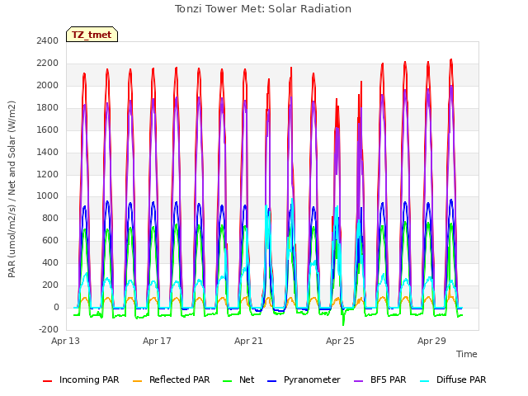Click the Apr 17 x-axis tick label
Viewport: 528px width, 396px height.
click(157, 341)
